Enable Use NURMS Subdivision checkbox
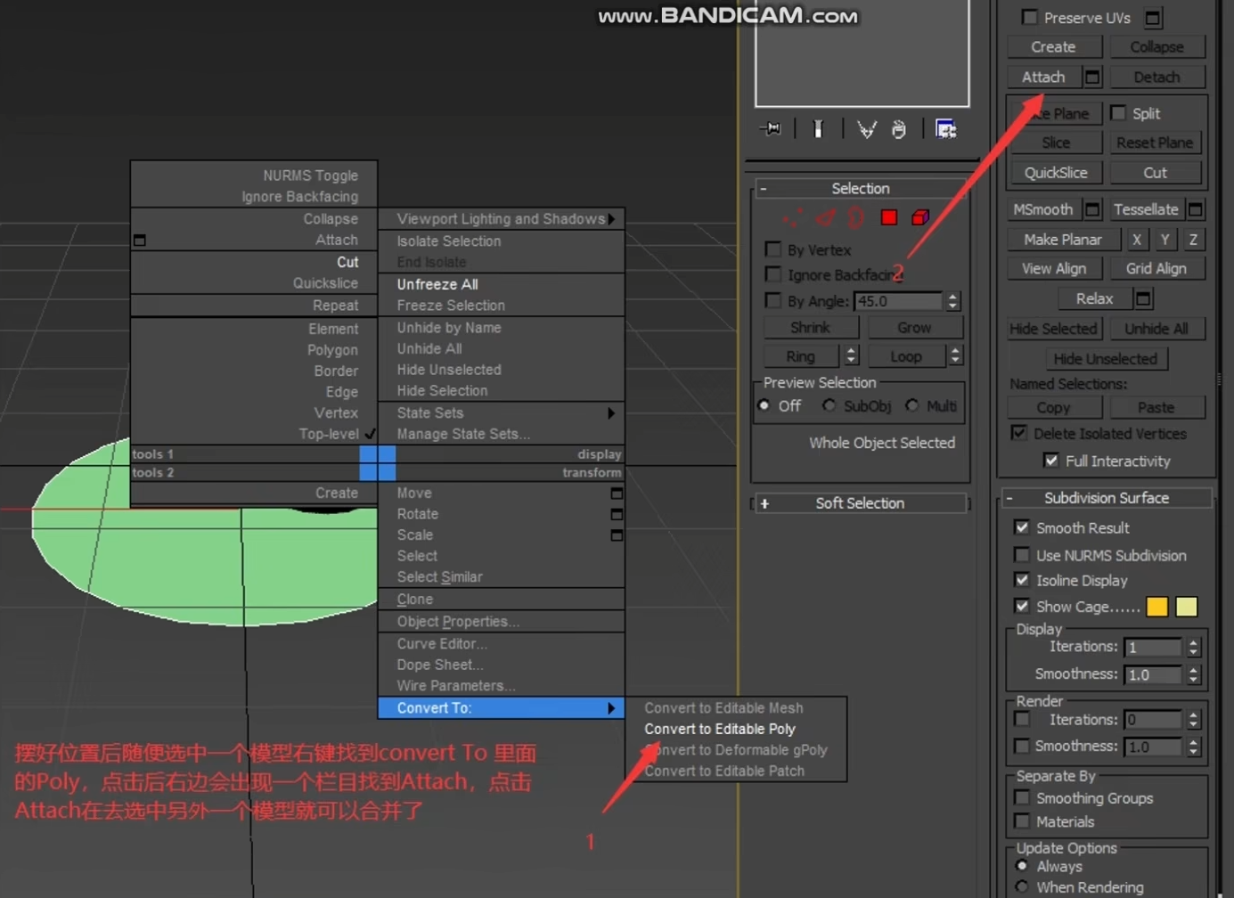The image size is (1234, 898). coord(1022,555)
